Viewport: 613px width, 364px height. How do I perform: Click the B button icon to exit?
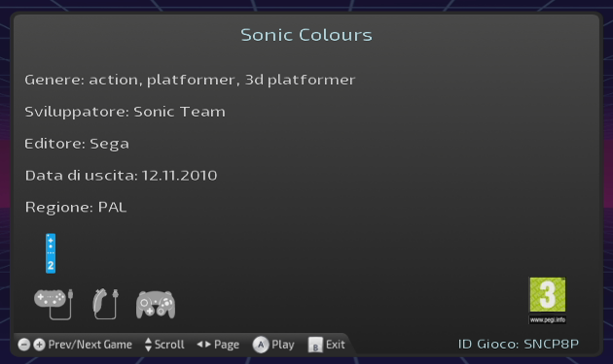coord(315,345)
